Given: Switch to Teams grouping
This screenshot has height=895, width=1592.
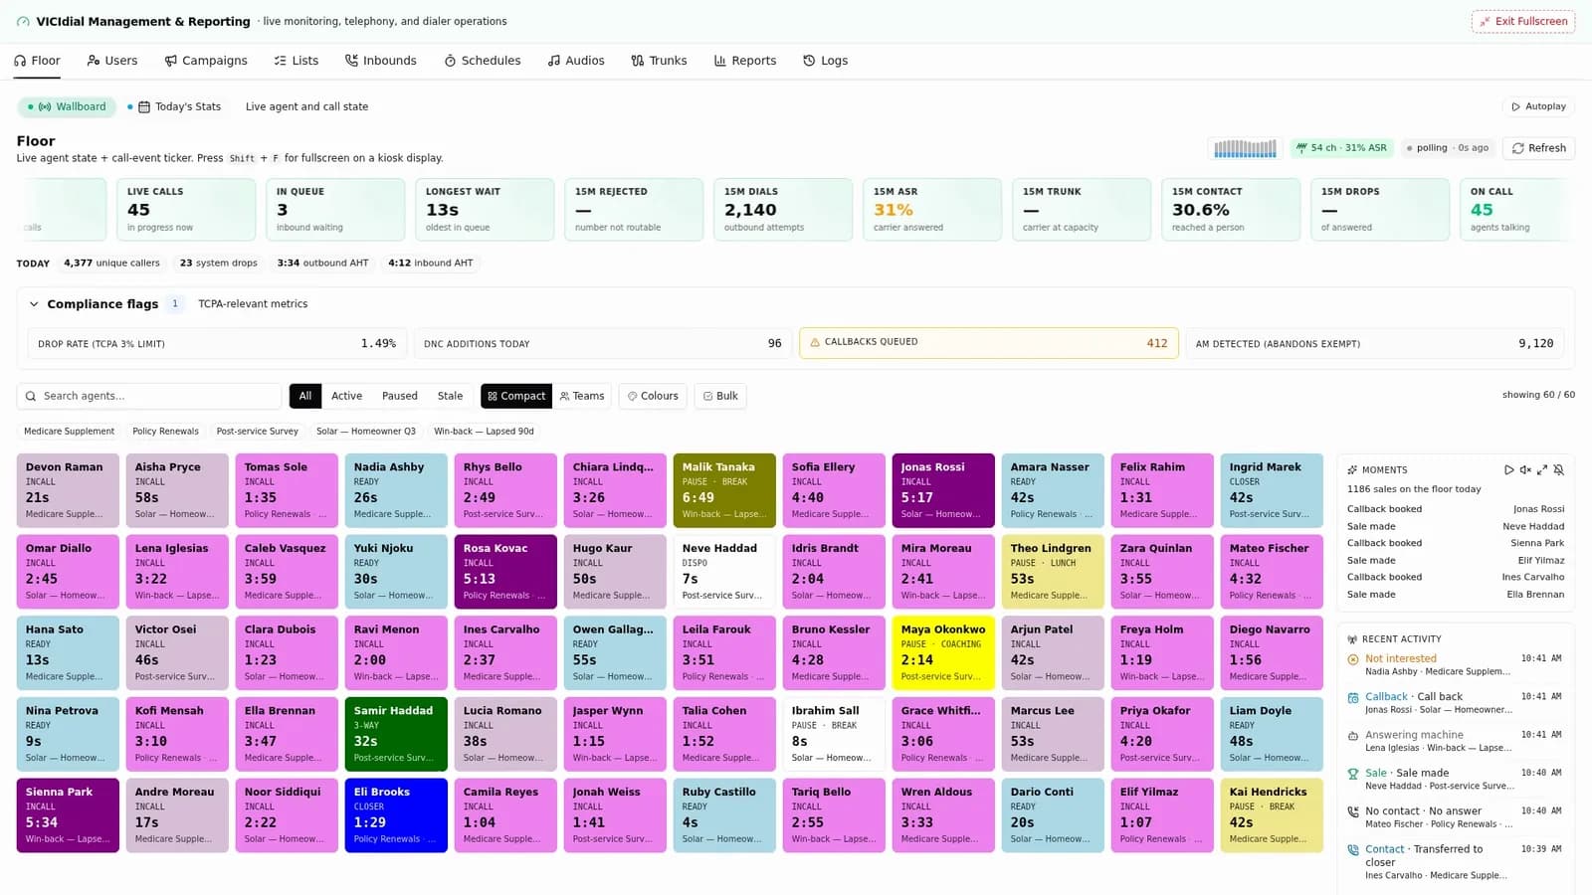Looking at the screenshot, I should (582, 396).
